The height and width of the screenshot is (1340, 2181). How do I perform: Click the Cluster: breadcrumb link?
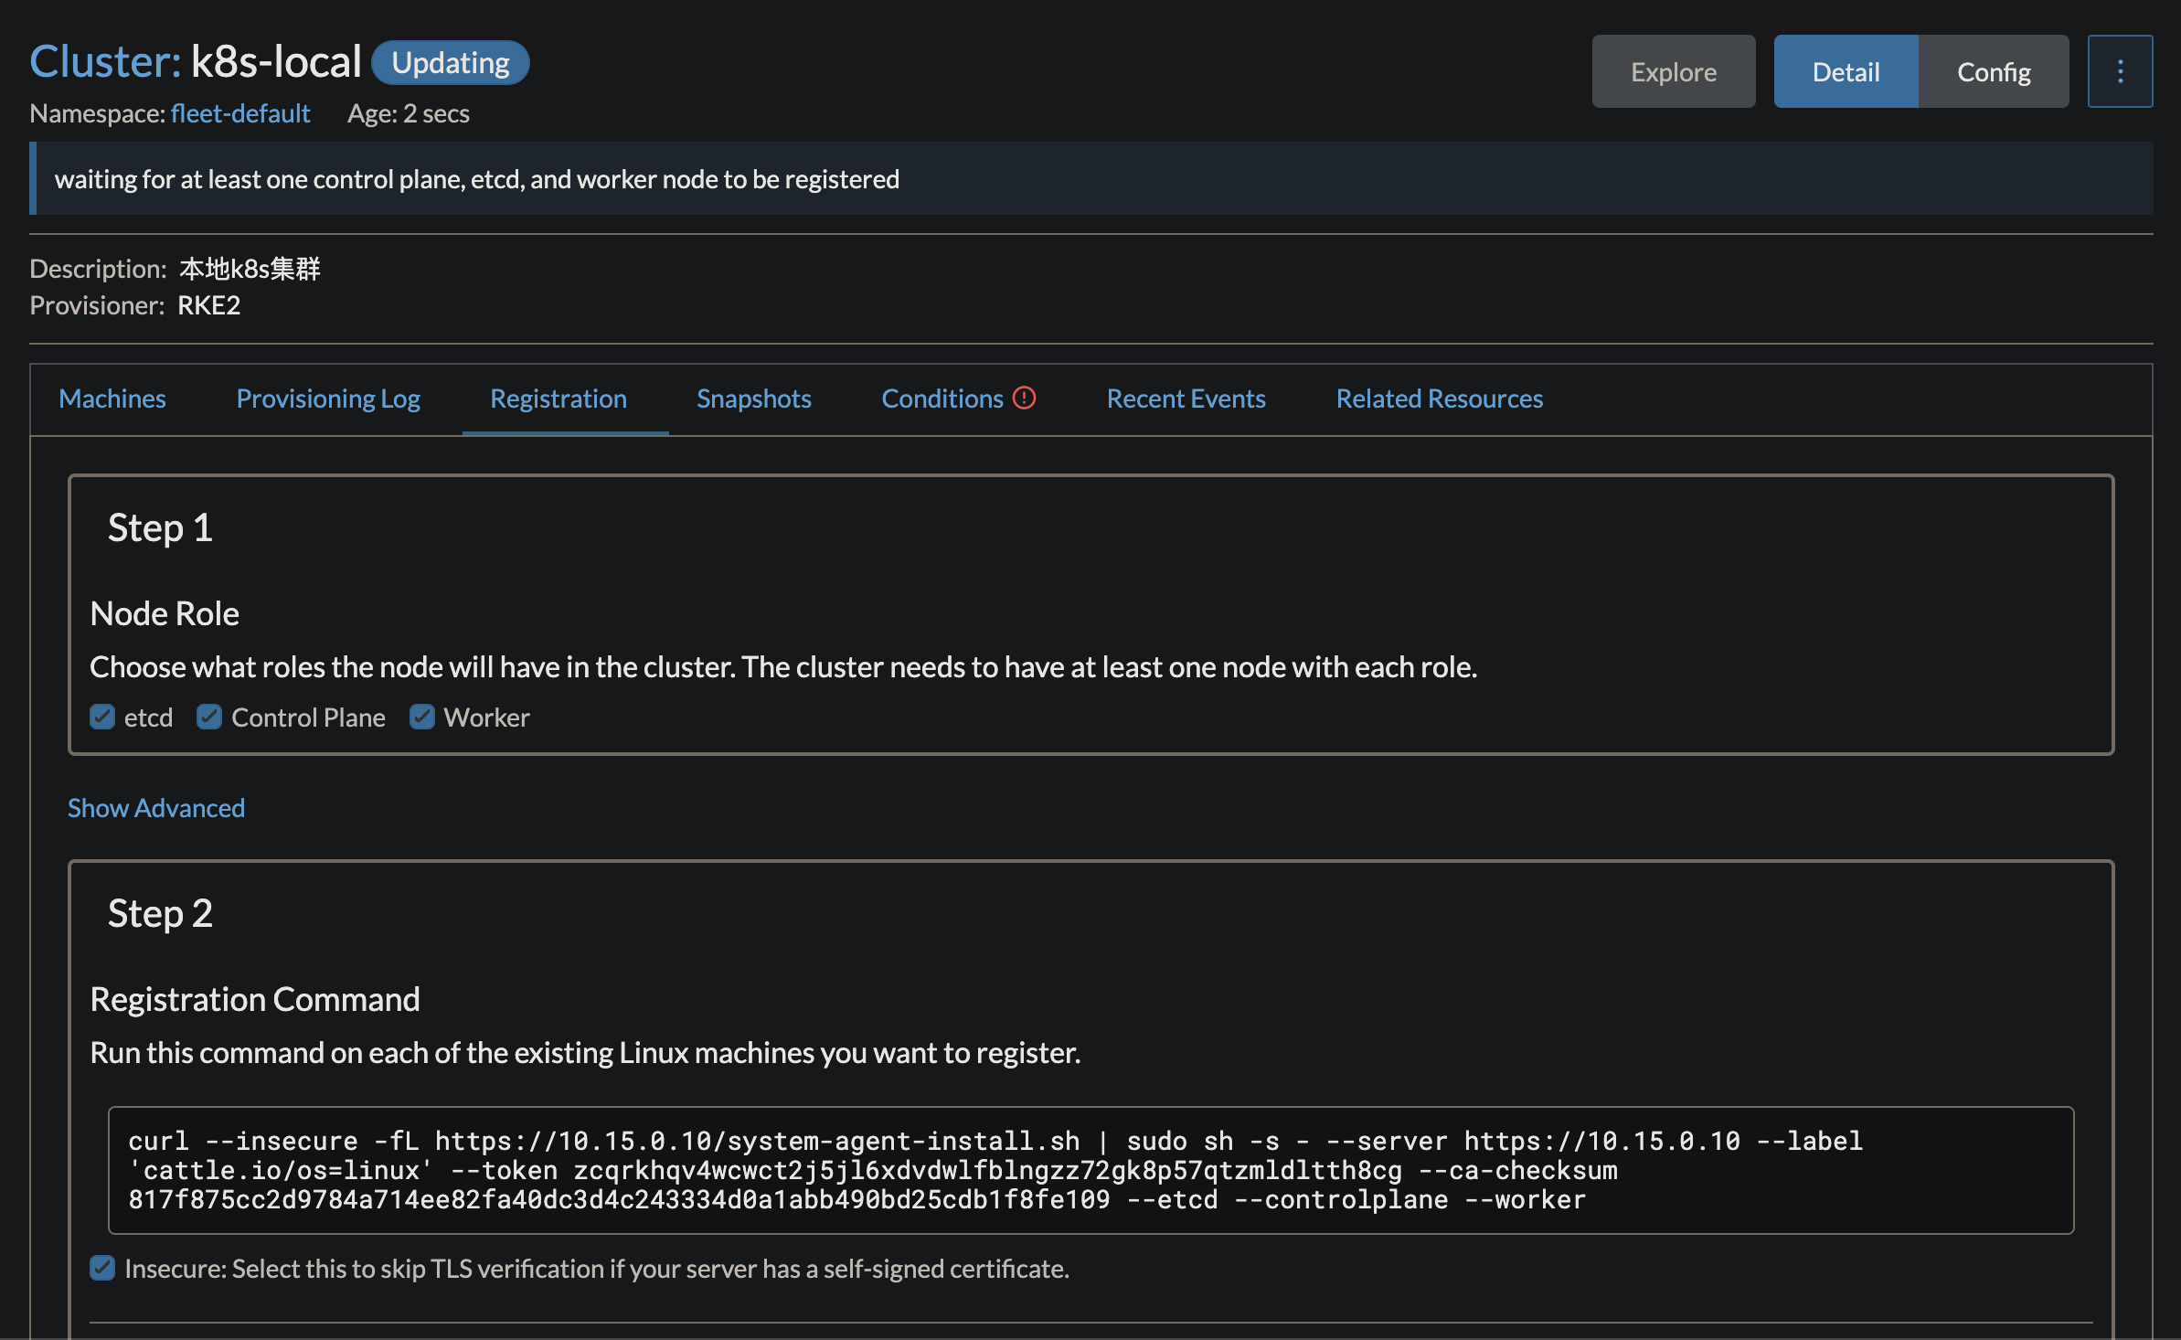[106, 62]
